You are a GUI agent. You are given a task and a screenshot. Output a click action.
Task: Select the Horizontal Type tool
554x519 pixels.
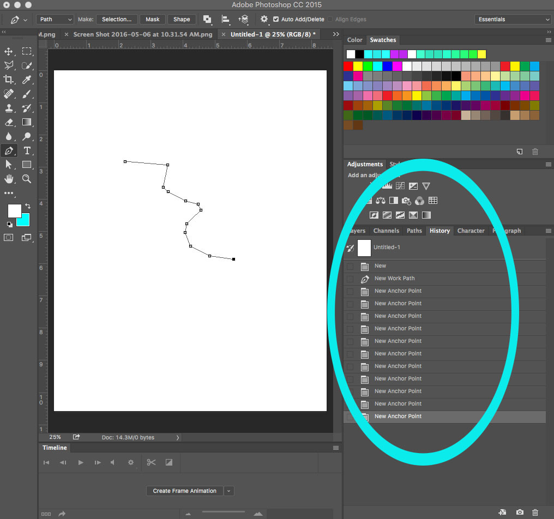[27, 150]
